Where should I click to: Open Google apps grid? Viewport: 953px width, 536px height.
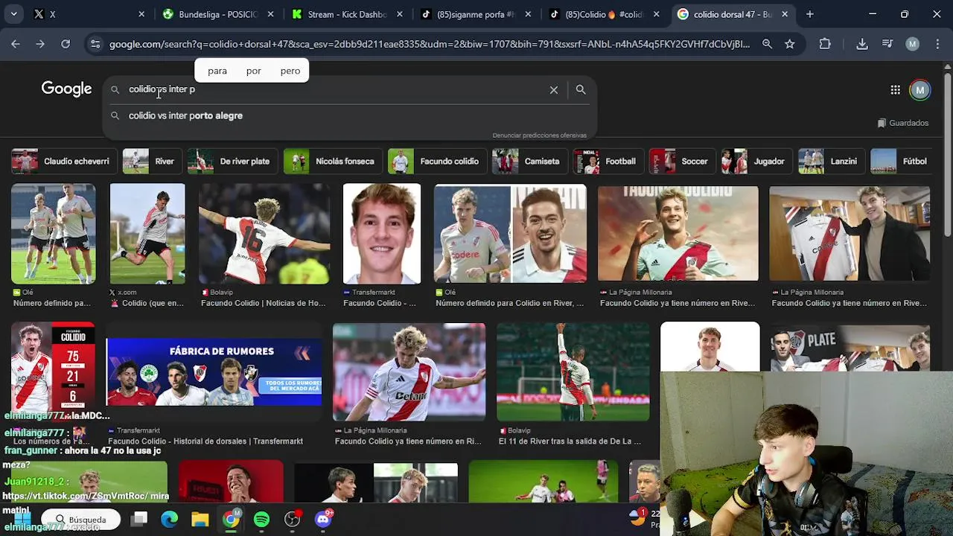[x=895, y=90]
